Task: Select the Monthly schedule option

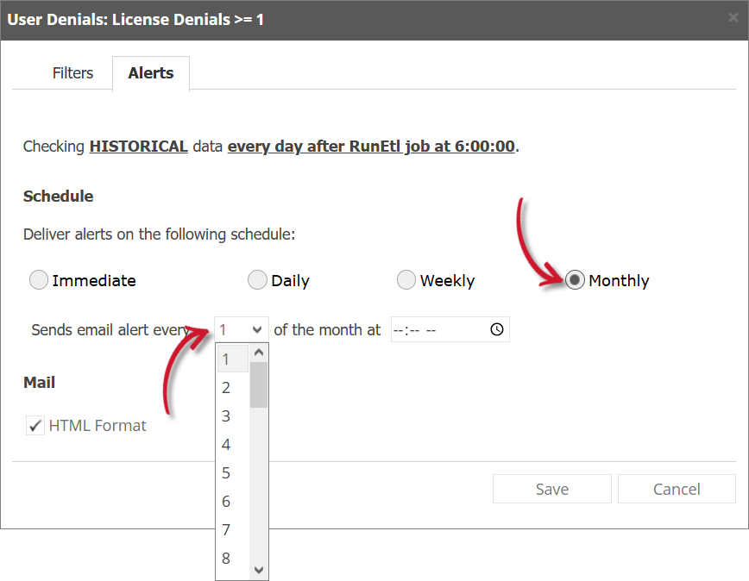Action: click(x=575, y=279)
